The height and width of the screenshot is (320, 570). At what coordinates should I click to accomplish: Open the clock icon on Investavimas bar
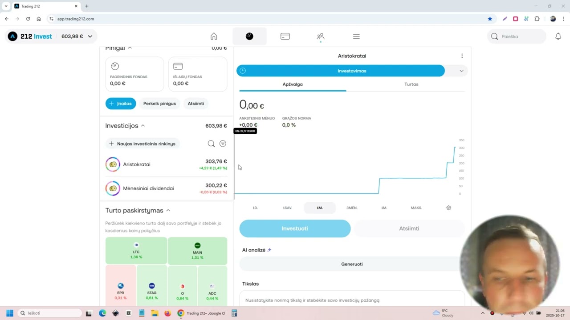[x=243, y=71]
